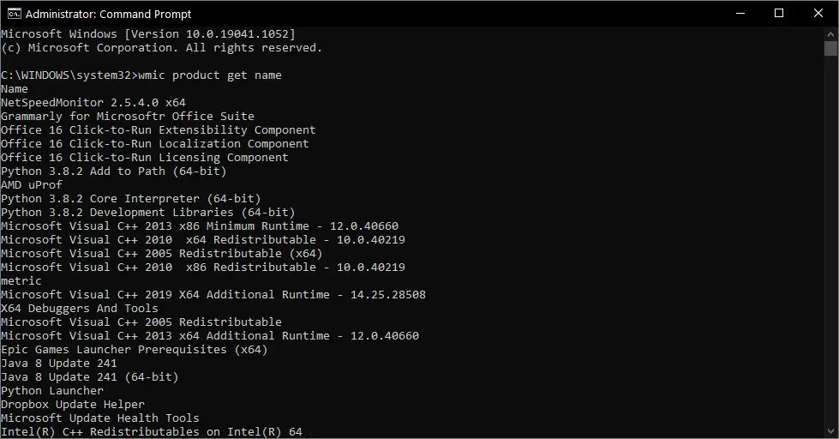
Task: Click the 'Grammarly for Microsoftr Office Suite' line
Action: coord(128,116)
